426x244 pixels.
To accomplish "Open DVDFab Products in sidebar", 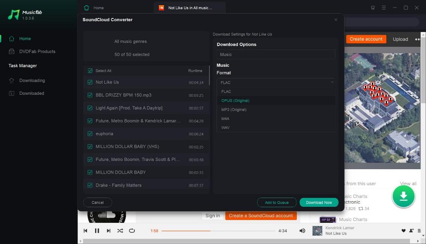I will 32,52.
